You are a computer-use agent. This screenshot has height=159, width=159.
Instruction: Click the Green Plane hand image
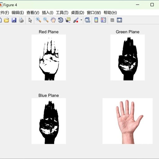[x=128, y=57]
